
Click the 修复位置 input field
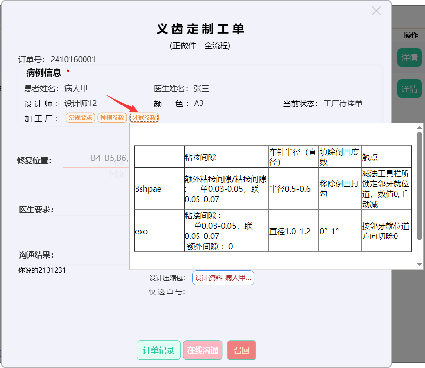coord(96,158)
